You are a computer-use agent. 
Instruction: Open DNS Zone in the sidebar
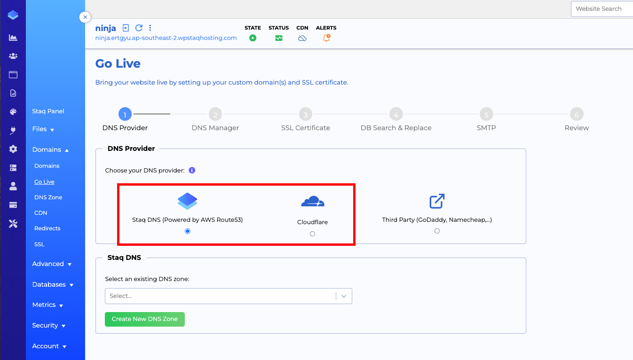tap(48, 197)
